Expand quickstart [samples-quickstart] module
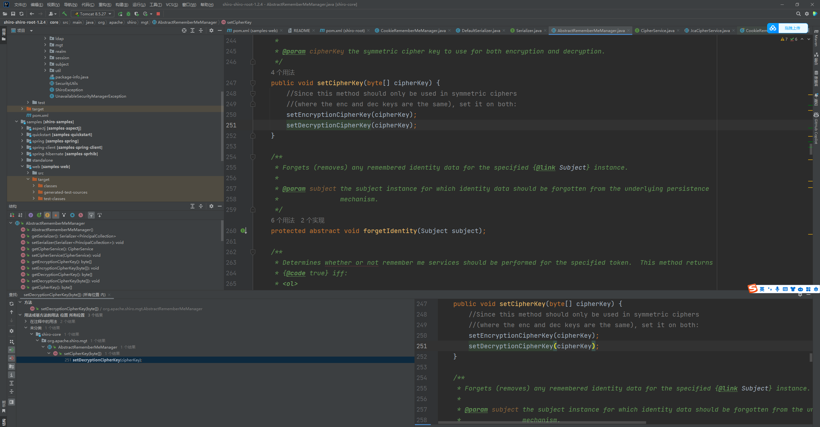Image resolution: width=820 pixels, height=427 pixels. (22, 134)
